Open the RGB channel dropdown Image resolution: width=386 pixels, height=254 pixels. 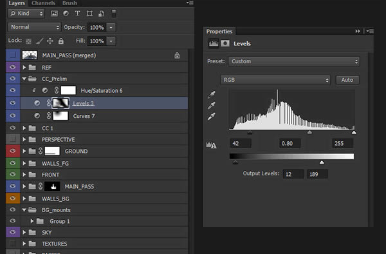[x=275, y=80]
